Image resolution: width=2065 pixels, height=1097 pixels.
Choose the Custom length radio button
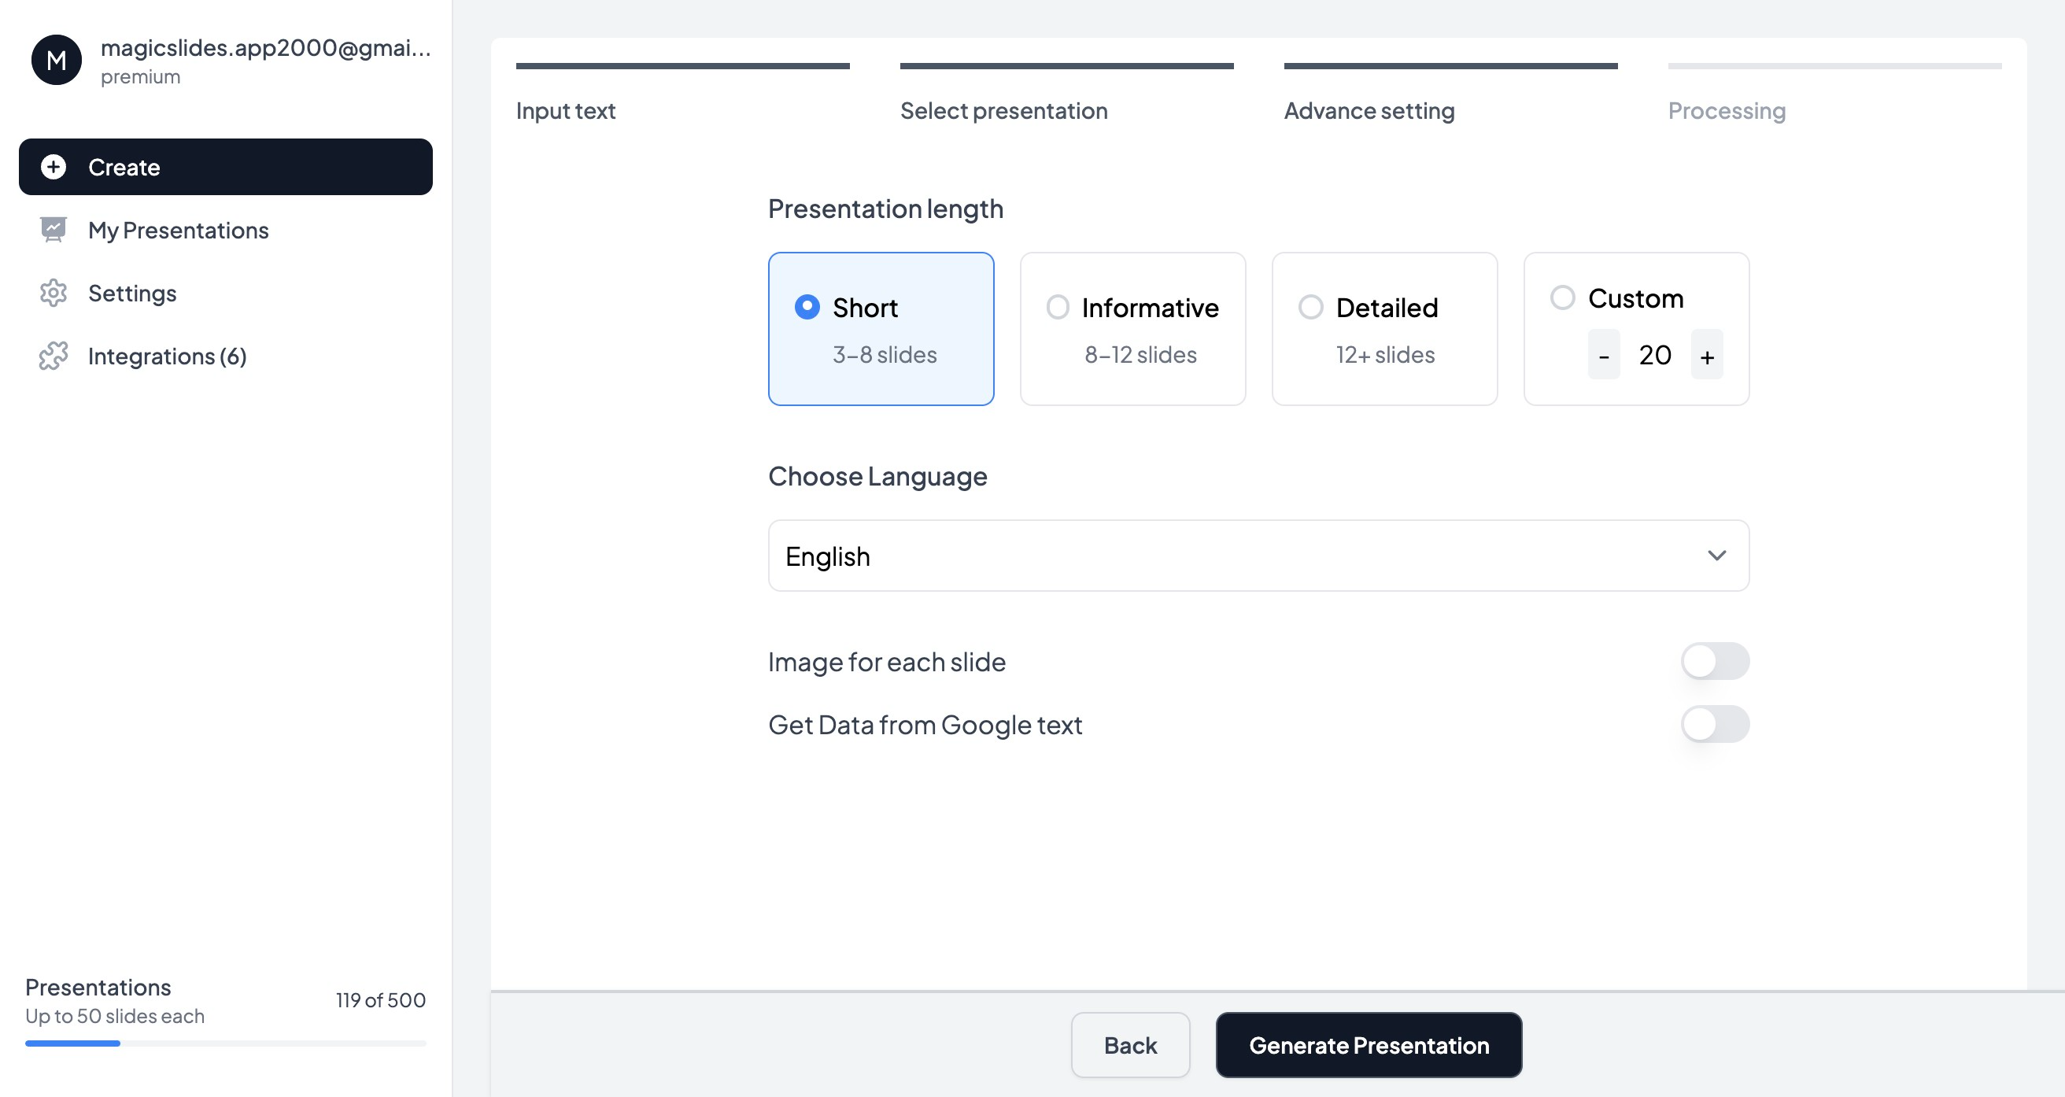tap(1562, 297)
